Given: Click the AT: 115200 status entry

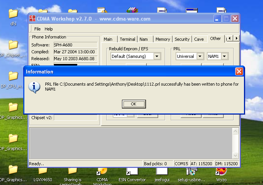Looking at the screenshot, I should pyautogui.click(x=202, y=164).
